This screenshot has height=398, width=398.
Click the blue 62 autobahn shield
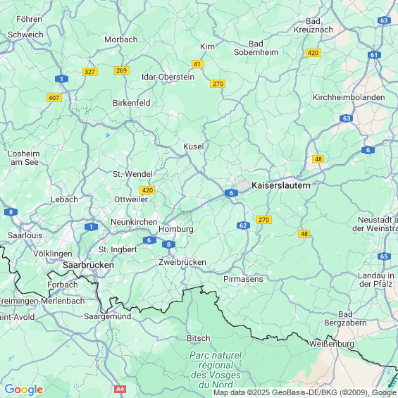(x=243, y=225)
